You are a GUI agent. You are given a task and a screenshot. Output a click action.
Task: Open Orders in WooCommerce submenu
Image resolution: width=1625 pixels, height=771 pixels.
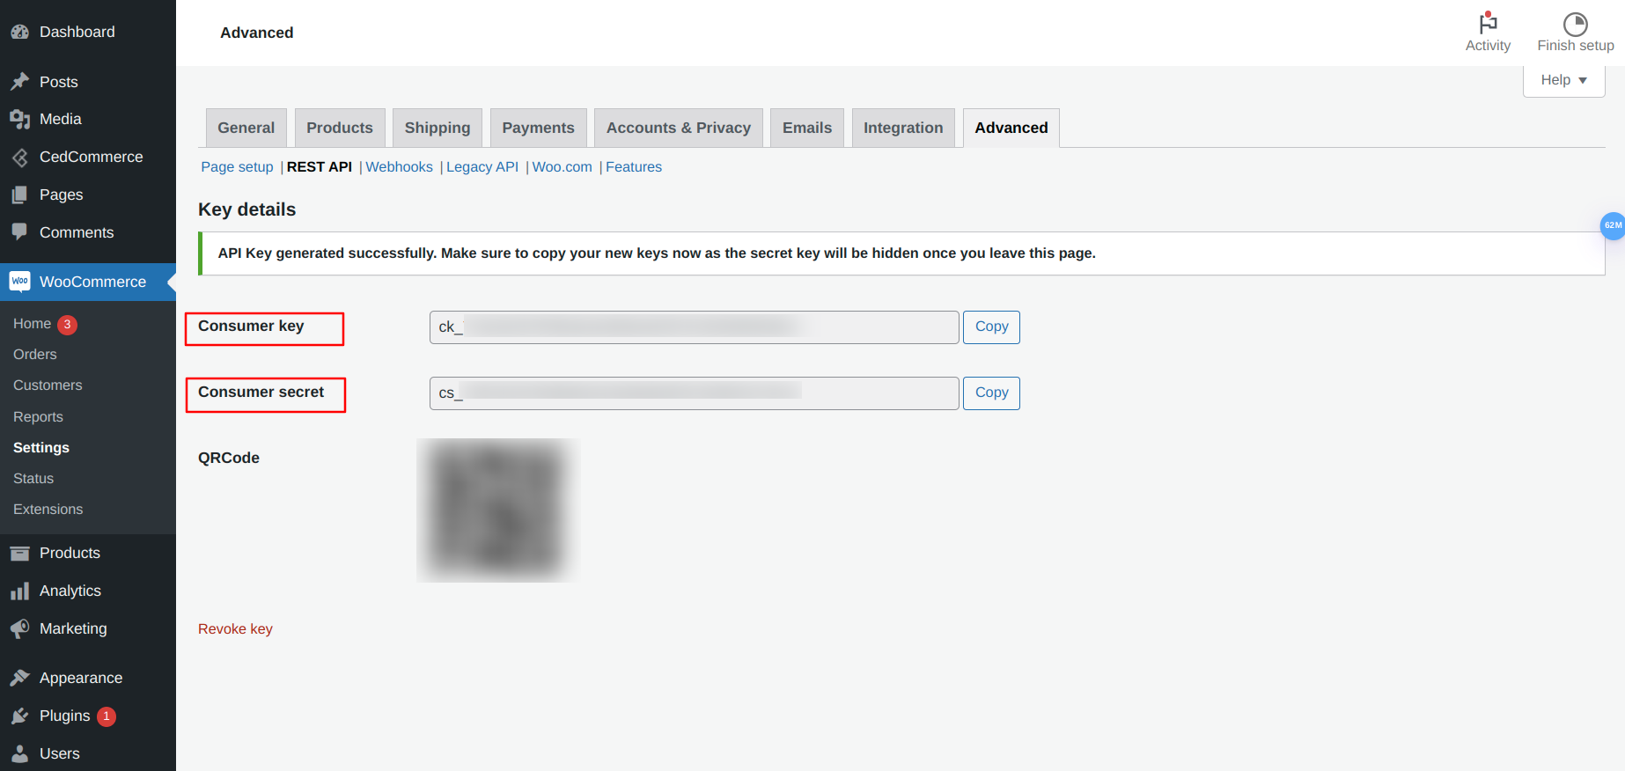(35, 355)
